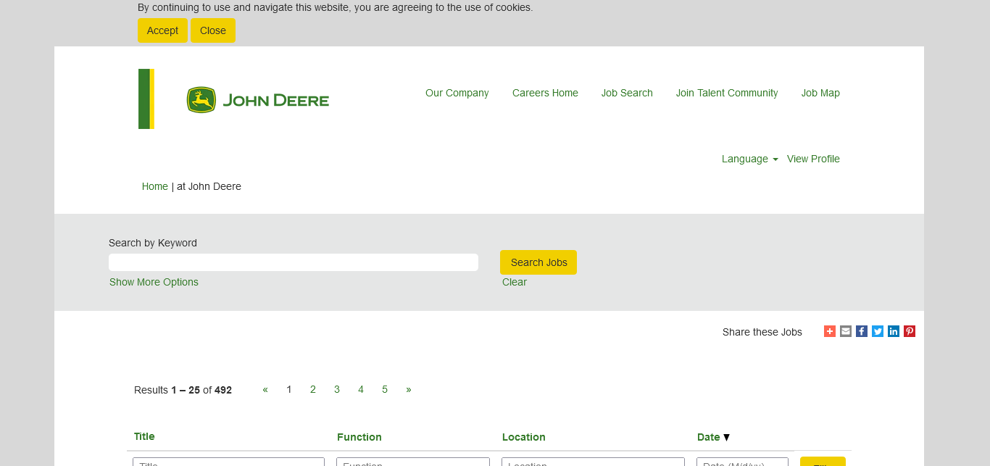The image size is (990, 466).
Task: Click the John Deere logo
Action: (257, 99)
